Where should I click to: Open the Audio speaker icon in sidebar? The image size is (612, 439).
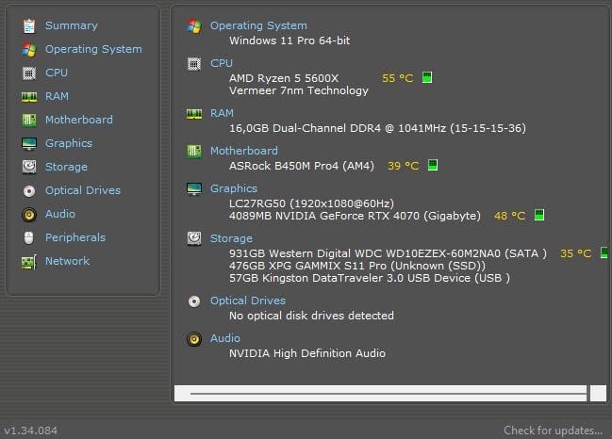pyautogui.click(x=29, y=215)
